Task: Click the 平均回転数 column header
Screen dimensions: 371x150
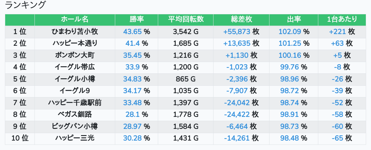Action: tap(185, 19)
